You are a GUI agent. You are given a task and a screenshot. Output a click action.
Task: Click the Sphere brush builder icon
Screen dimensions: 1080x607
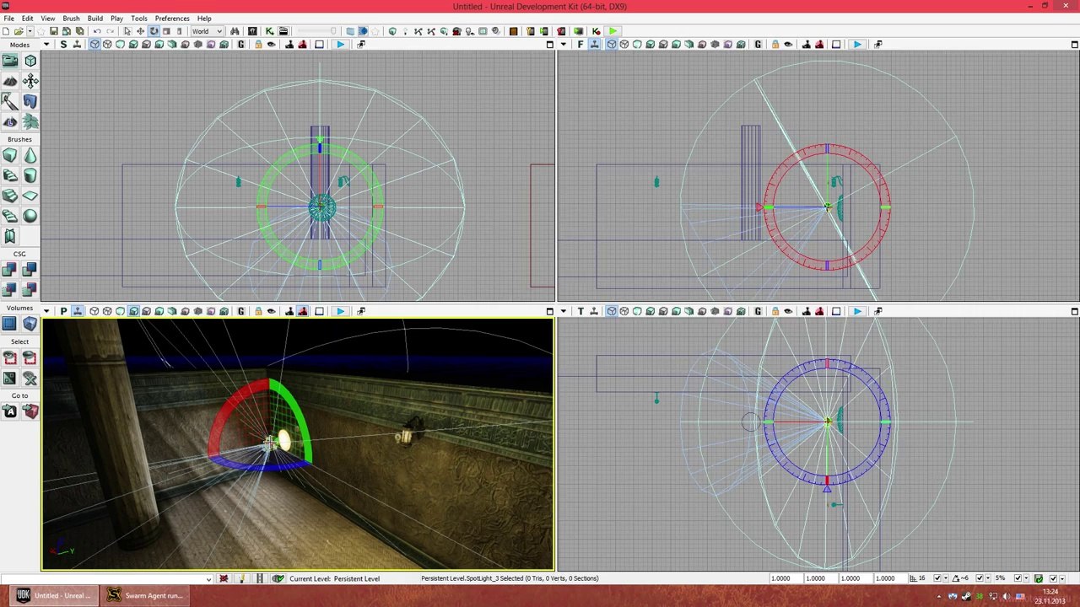tap(30, 216)
